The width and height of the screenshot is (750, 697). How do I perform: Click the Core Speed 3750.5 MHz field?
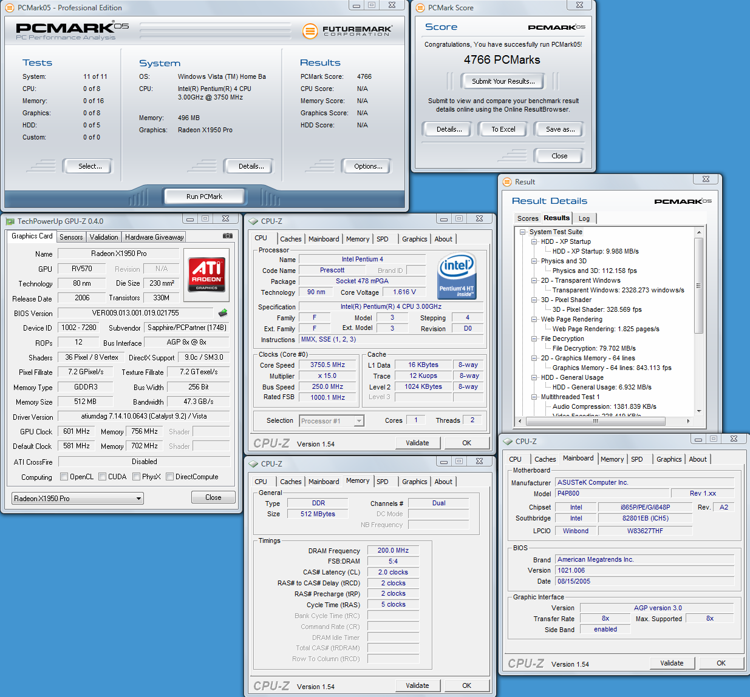(x=327, y=365)
